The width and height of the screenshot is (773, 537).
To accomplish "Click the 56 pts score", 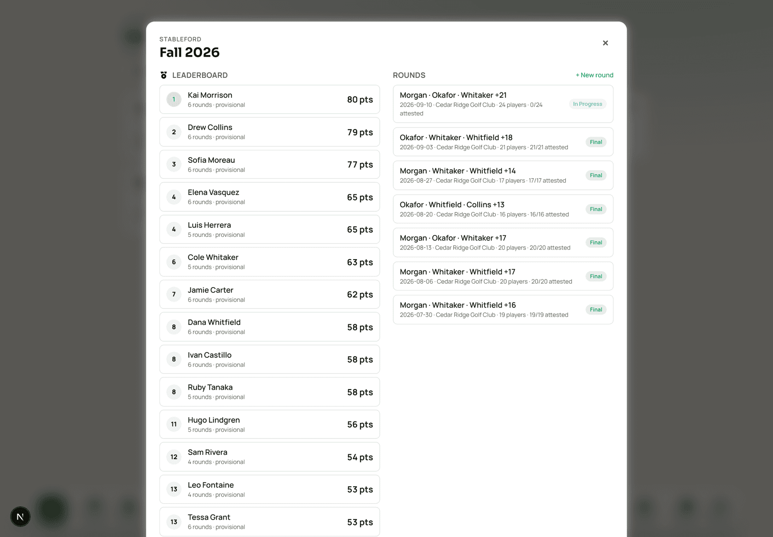I will point(360,425).
